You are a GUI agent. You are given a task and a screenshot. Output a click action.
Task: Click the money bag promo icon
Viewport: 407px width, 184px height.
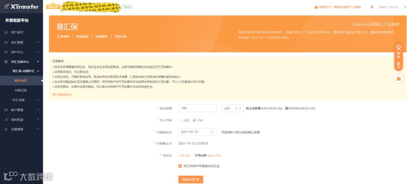[316, 7]
